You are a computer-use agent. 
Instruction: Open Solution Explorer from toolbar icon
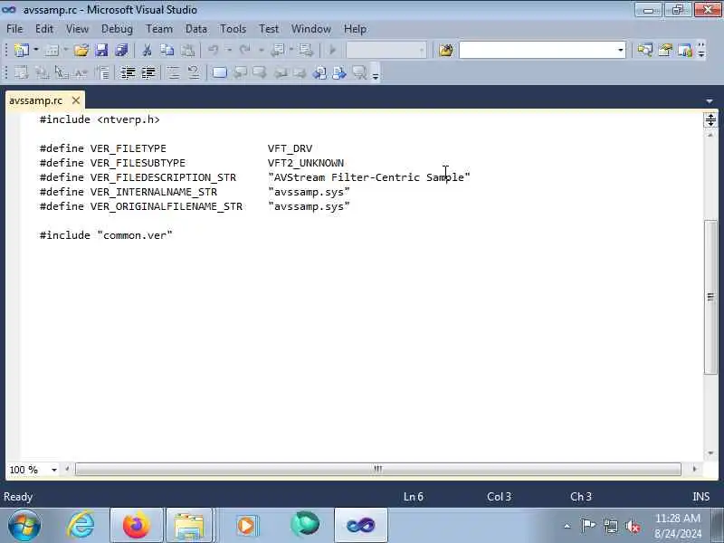pos(644,50)
